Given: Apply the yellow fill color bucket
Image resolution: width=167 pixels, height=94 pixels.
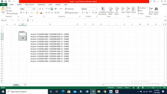Looking at the screenshot, I should tap(37, 13).
